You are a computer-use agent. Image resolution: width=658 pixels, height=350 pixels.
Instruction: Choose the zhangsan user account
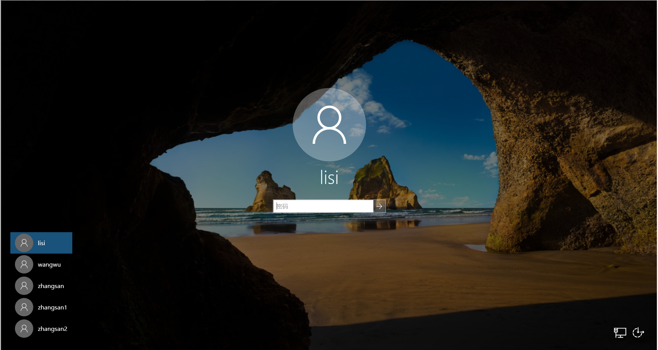[41, 286]
